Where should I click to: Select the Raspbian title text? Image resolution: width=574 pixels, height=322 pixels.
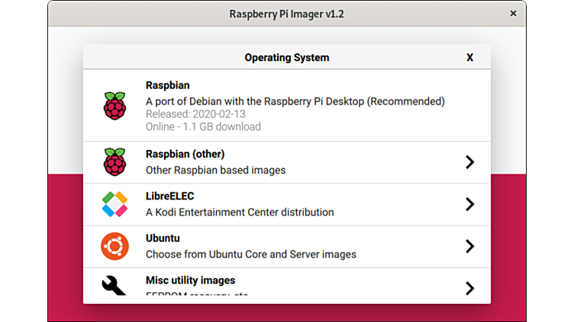(167, 86)
